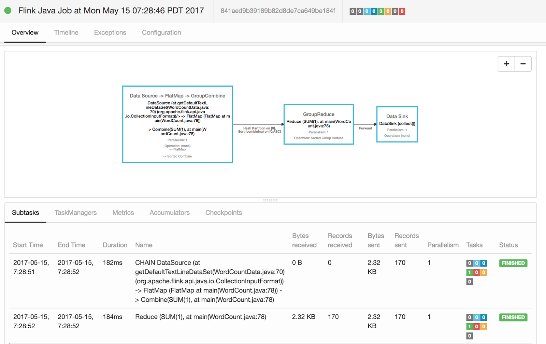546x344 pixels.
Task: Click the panel divider handle between graph and subtasks
Action: (270, 200)
